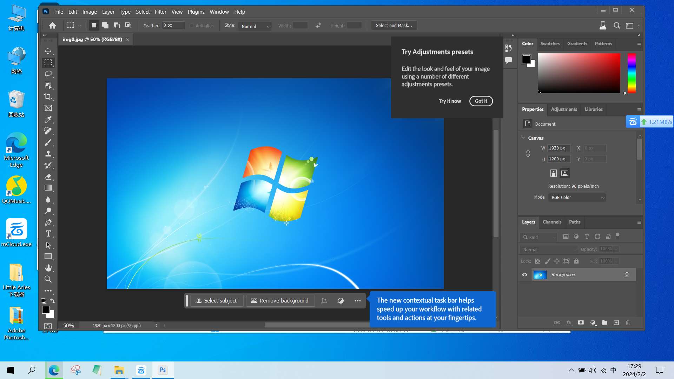Toggle Lock all padlock button
The height and width of the screenshot is (379, 674).
point(576,261)
